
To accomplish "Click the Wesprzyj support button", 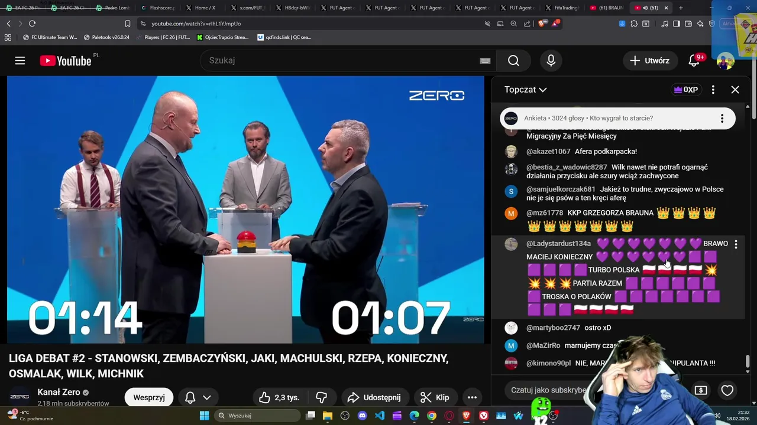I will [149, 397].
